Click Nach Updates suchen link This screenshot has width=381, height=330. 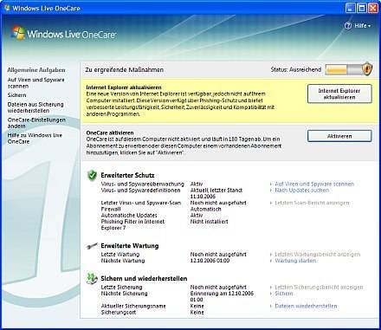pyautogui.click(x=301, y=191)
